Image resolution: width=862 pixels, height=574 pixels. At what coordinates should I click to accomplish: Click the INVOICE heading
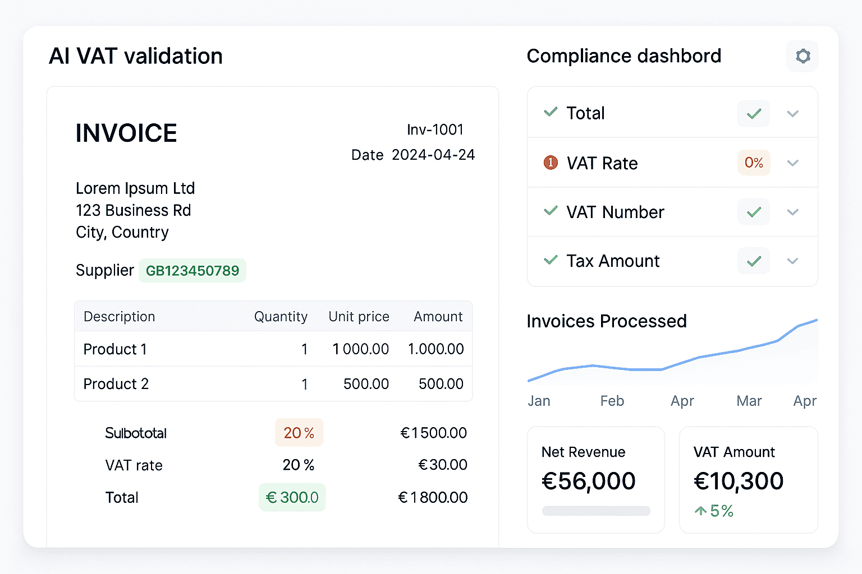126,133
